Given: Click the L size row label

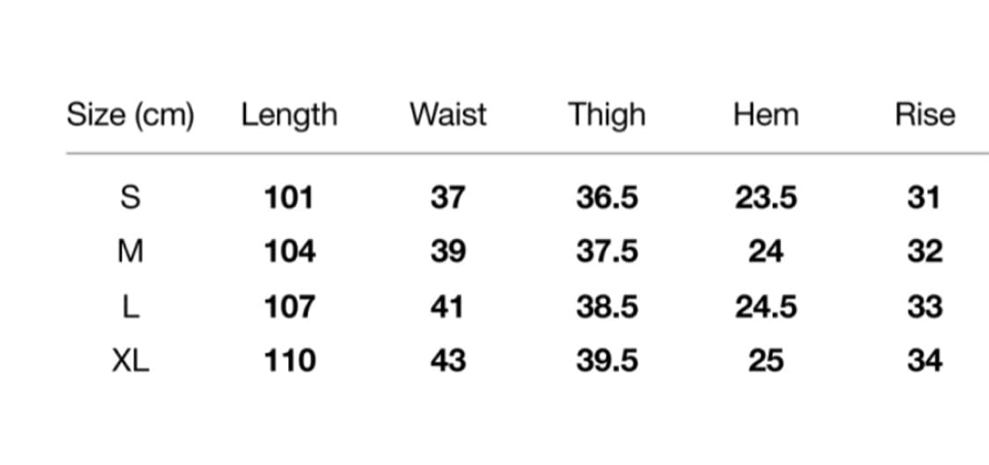Looking at the screenshot, I should pyautogui.click(x=129, y=307).
